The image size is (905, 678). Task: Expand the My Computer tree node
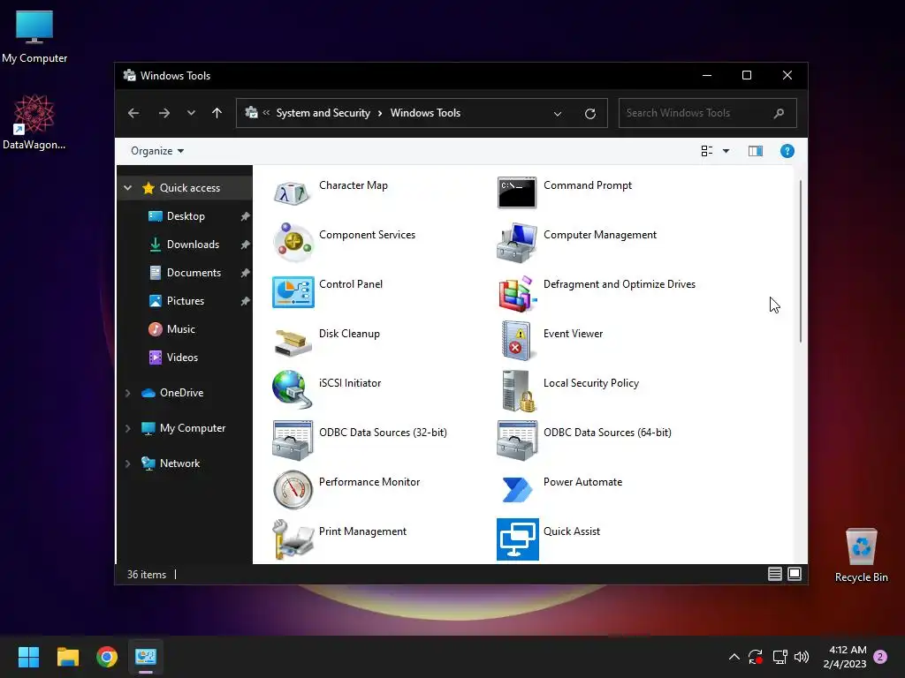127,428
